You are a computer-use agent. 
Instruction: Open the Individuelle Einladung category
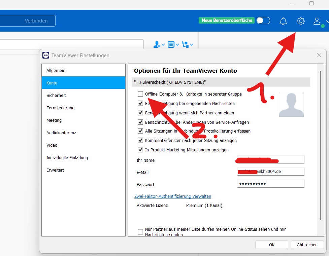84,158
